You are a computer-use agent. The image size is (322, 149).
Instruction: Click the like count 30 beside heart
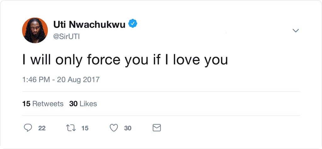point(128,128)
